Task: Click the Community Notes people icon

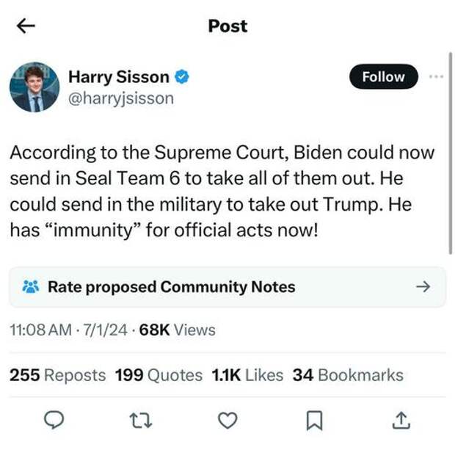Action: point(31,287)
